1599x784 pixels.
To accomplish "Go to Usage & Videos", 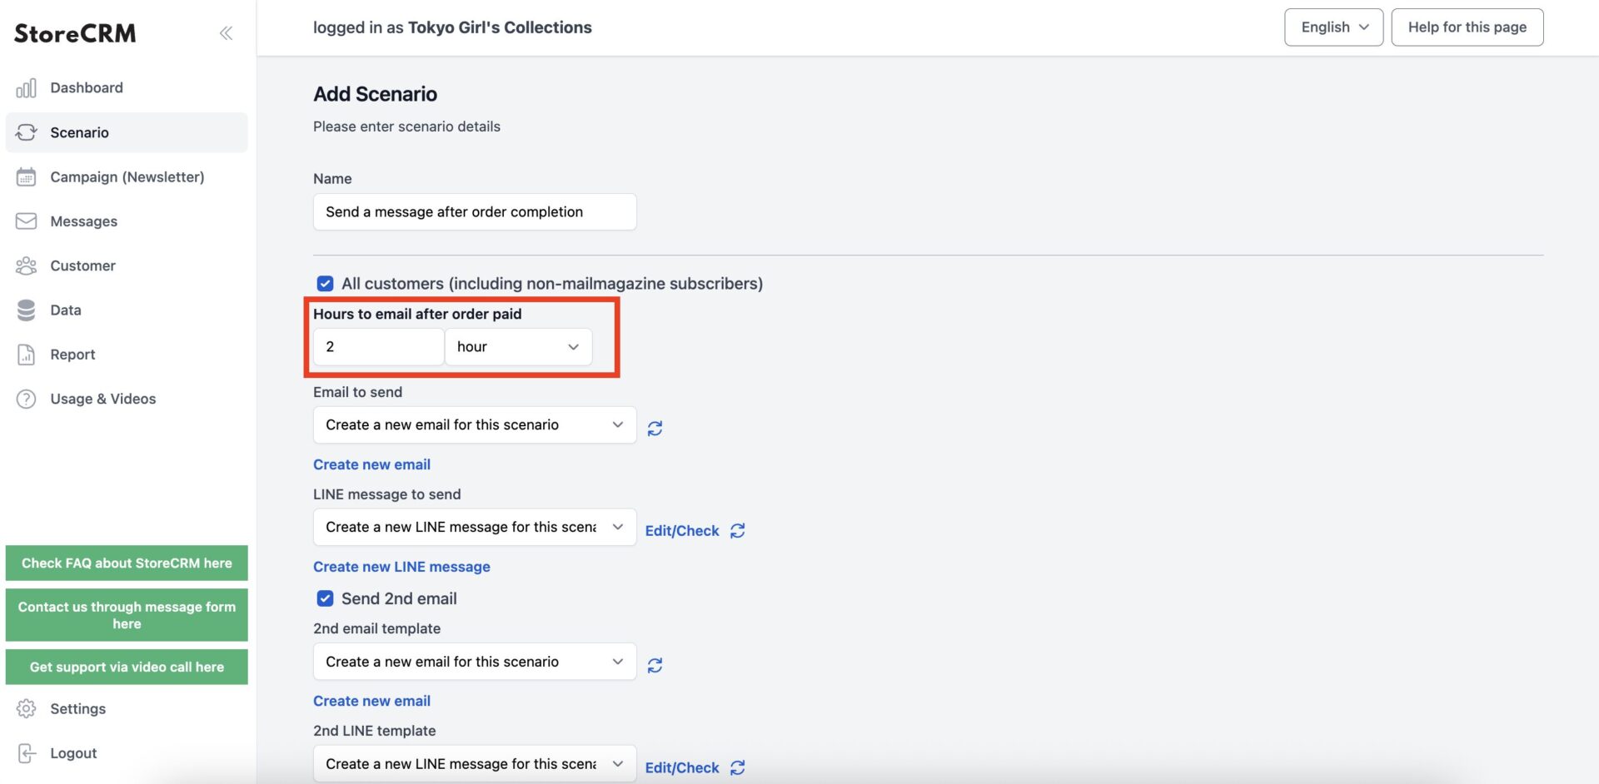I will (x=102, y=399).
